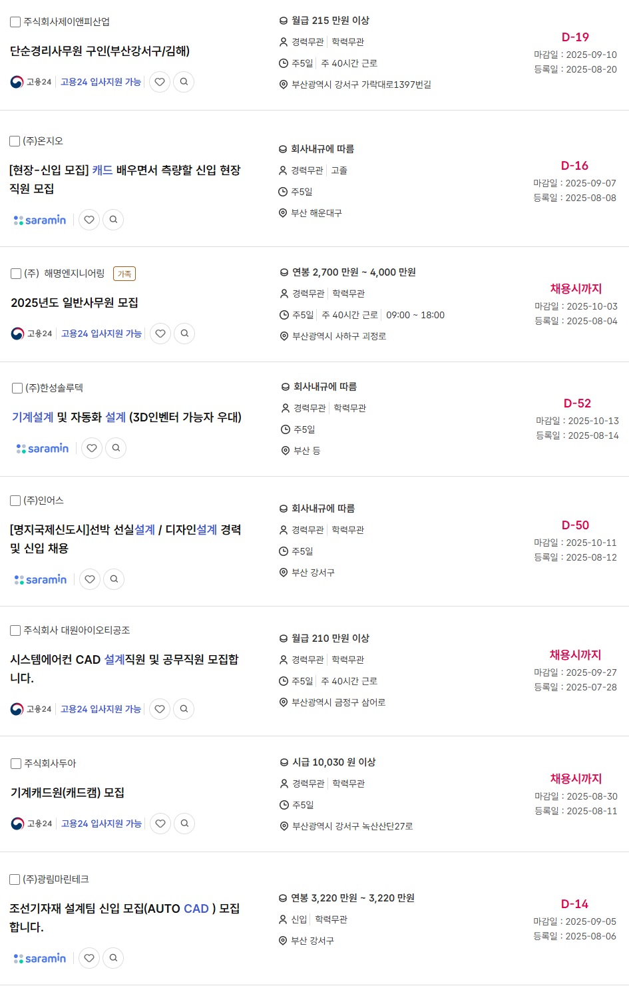Favorite the 기계설계 및 자동화 설계 listing
Screen dimensions: 629x998
[92, 448]
